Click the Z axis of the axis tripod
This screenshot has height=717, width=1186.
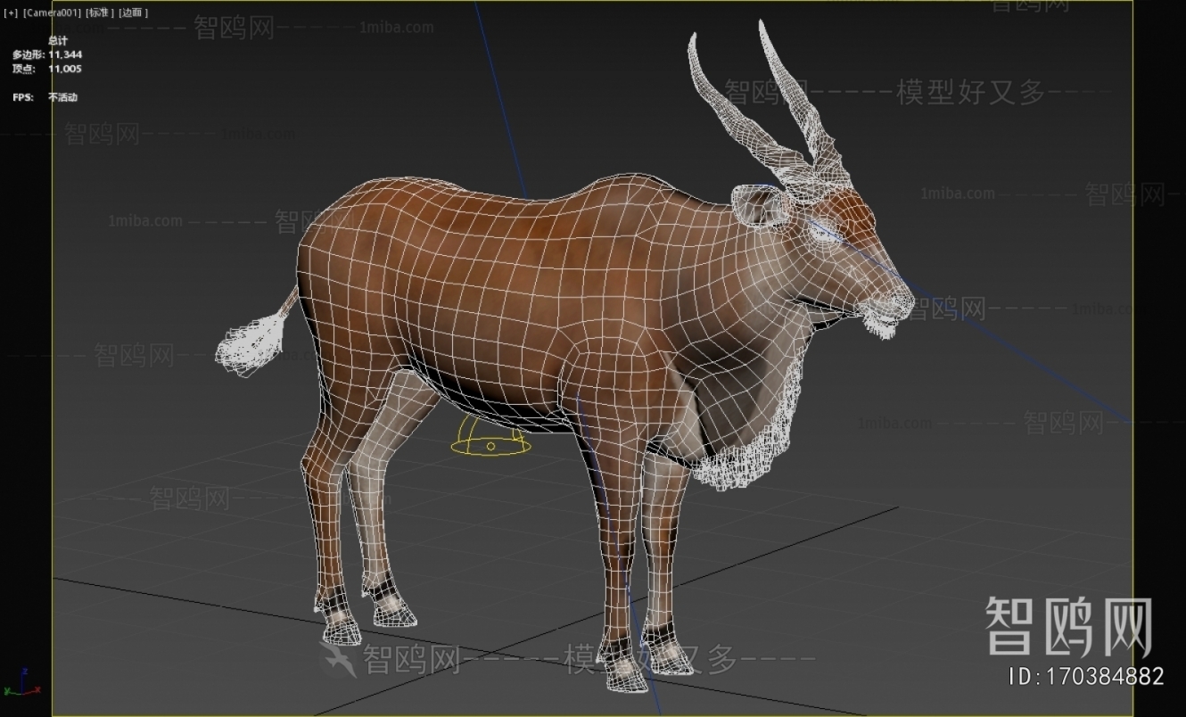24,671
